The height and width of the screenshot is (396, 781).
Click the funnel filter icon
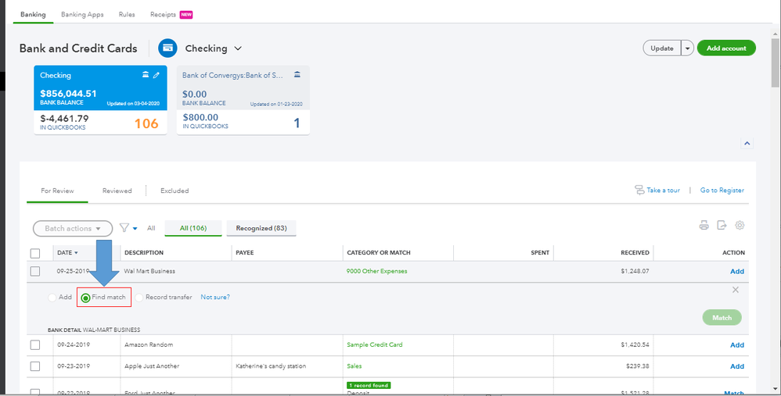point(124,228)
